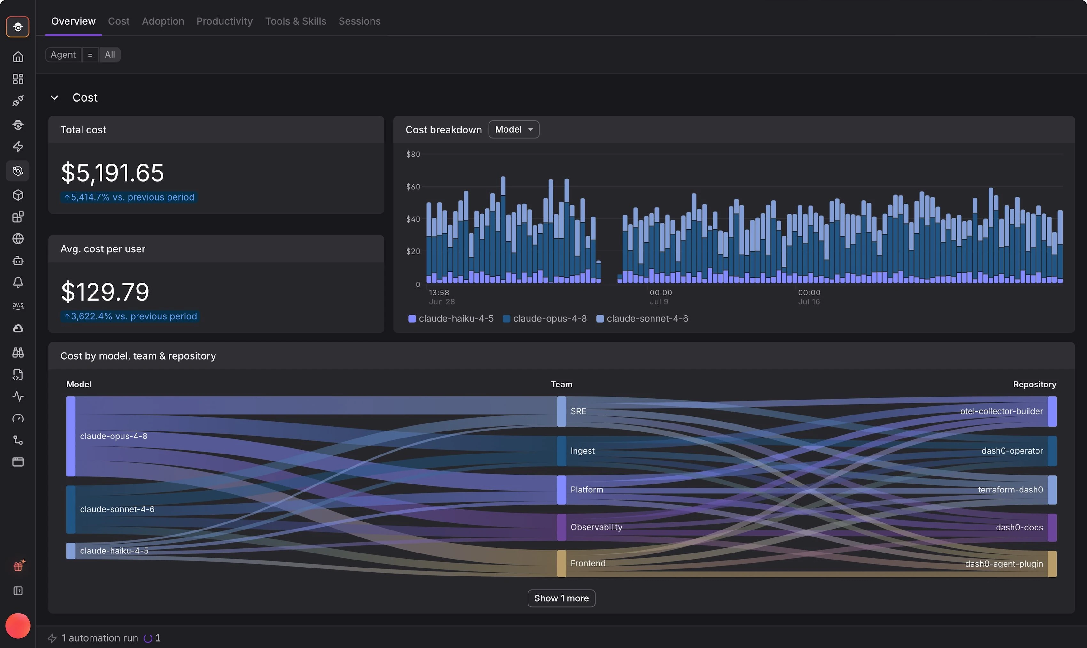This screenshot has width=1087, height=648.
Task: Collapse the Cost section chevron
Action: pyautogui.click(x=54, y=97)
